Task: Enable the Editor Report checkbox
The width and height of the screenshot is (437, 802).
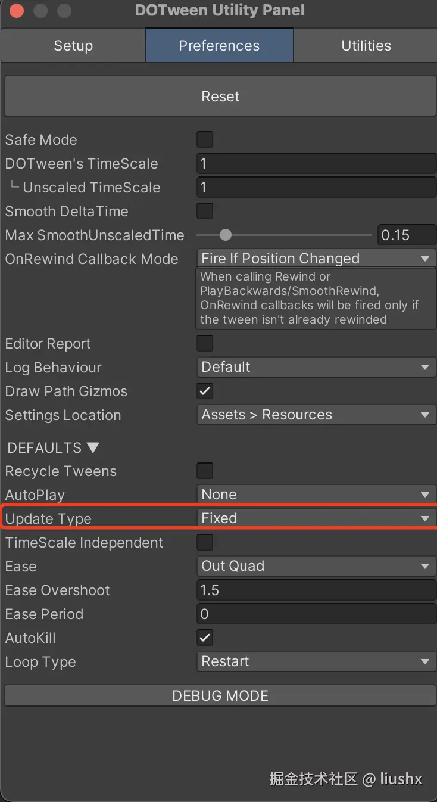Action: click(x=205, y=343)
